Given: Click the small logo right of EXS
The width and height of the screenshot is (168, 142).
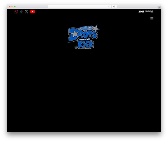Looking at the screenshot, I should (149, 11).
